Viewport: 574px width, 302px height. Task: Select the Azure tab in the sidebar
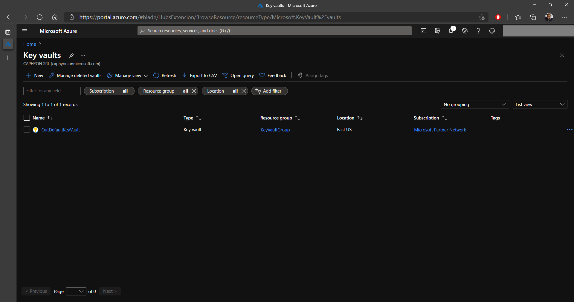point(8,44)
